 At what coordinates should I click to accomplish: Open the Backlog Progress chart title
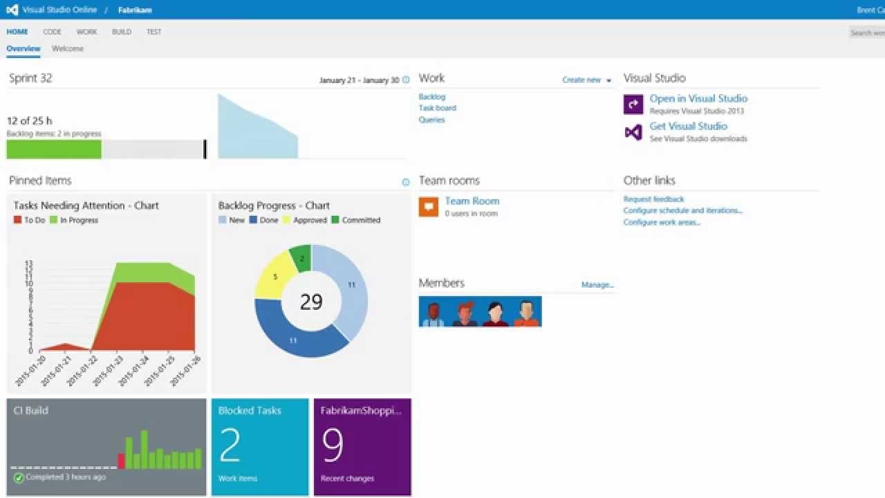point(274,205)
